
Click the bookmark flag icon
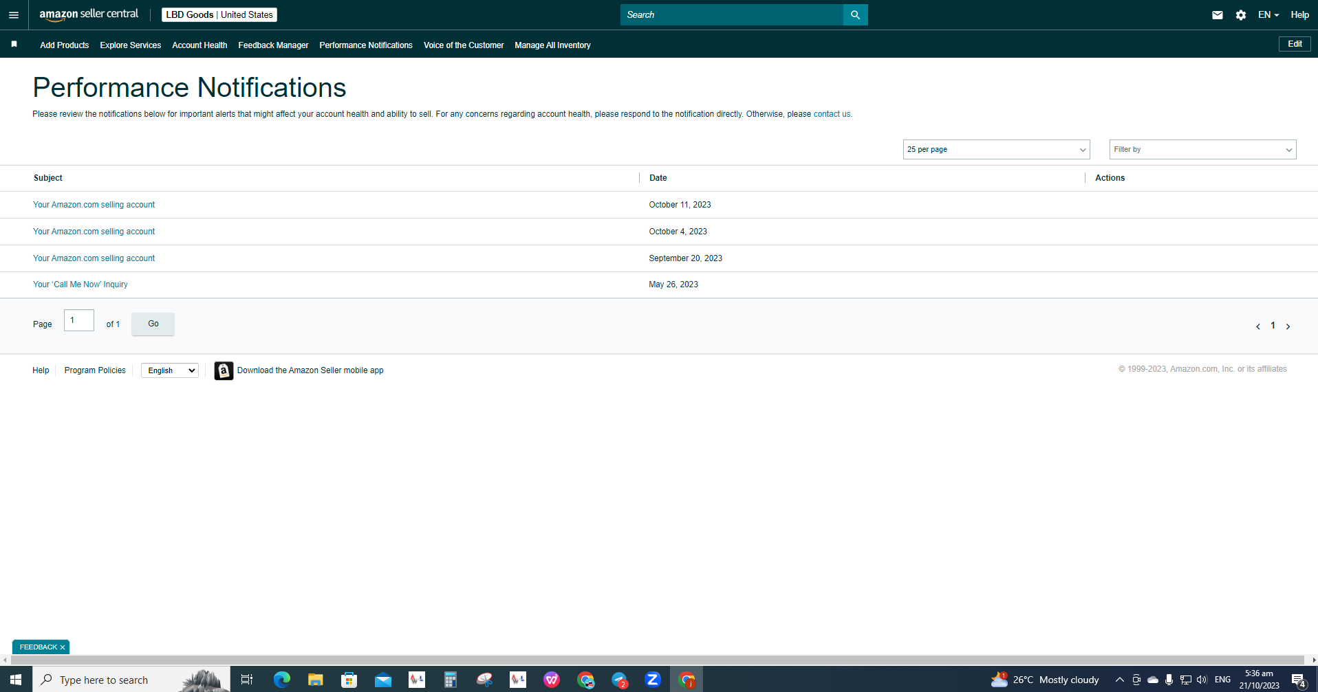coord(14,44)
